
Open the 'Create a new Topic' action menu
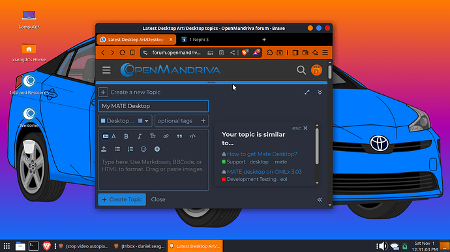103,92
